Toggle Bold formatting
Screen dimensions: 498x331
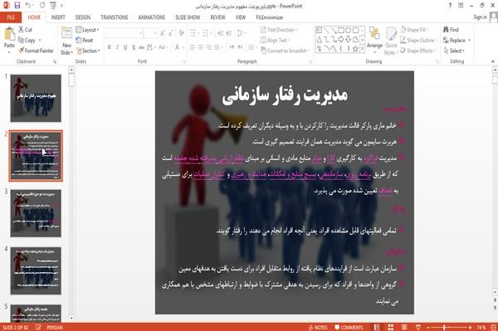(110, 47)
